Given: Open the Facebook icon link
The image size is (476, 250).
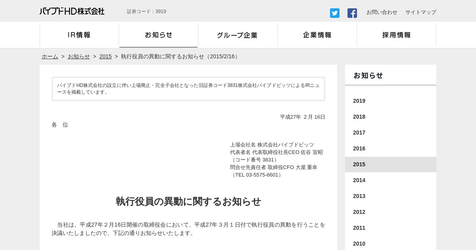Looking at the screenshot, I should pos(352,13).
